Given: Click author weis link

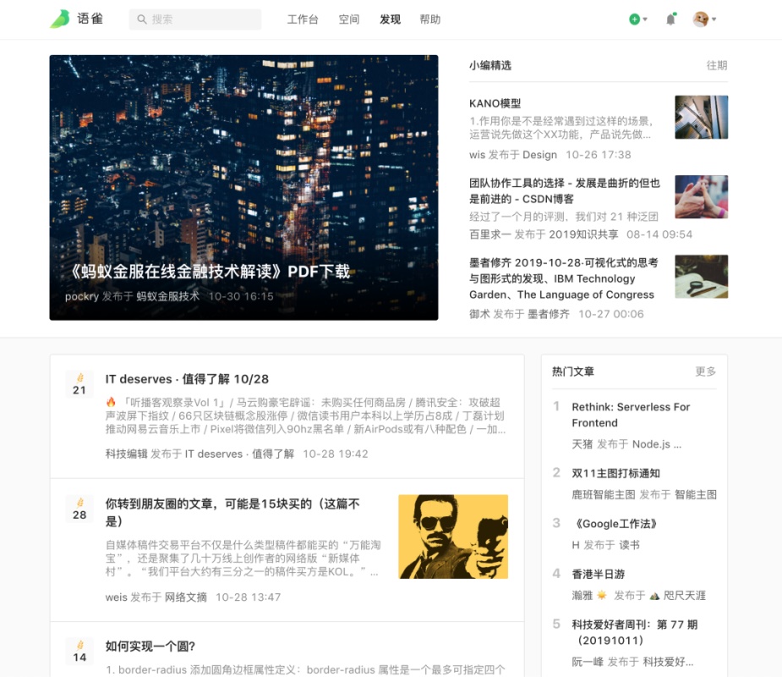Looking at the screenshot, I should point(116,597).
